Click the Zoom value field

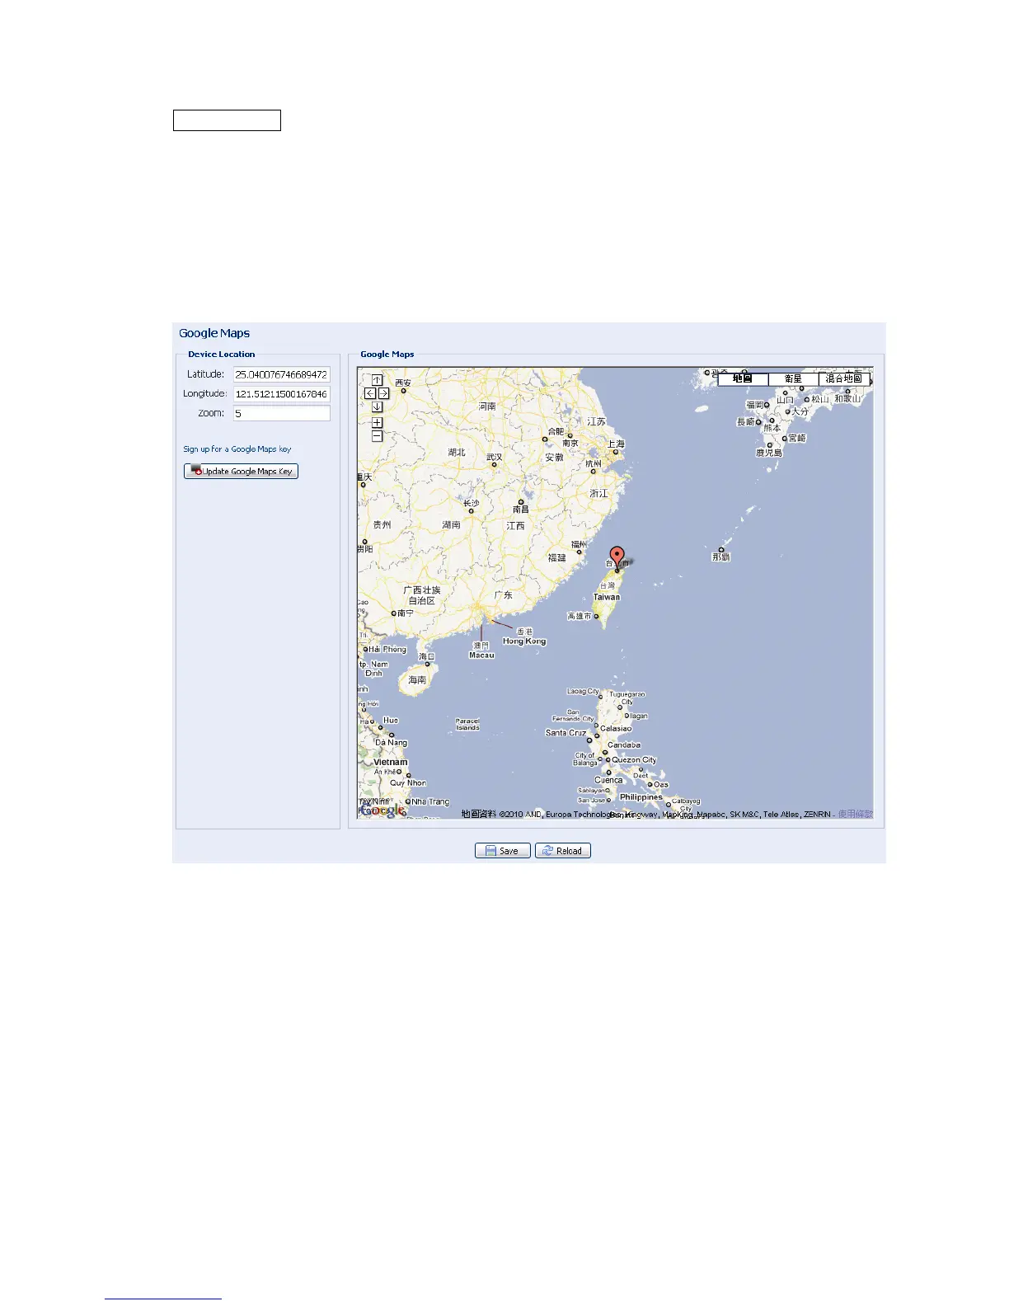pyautogui.click(x=281, y=414)
